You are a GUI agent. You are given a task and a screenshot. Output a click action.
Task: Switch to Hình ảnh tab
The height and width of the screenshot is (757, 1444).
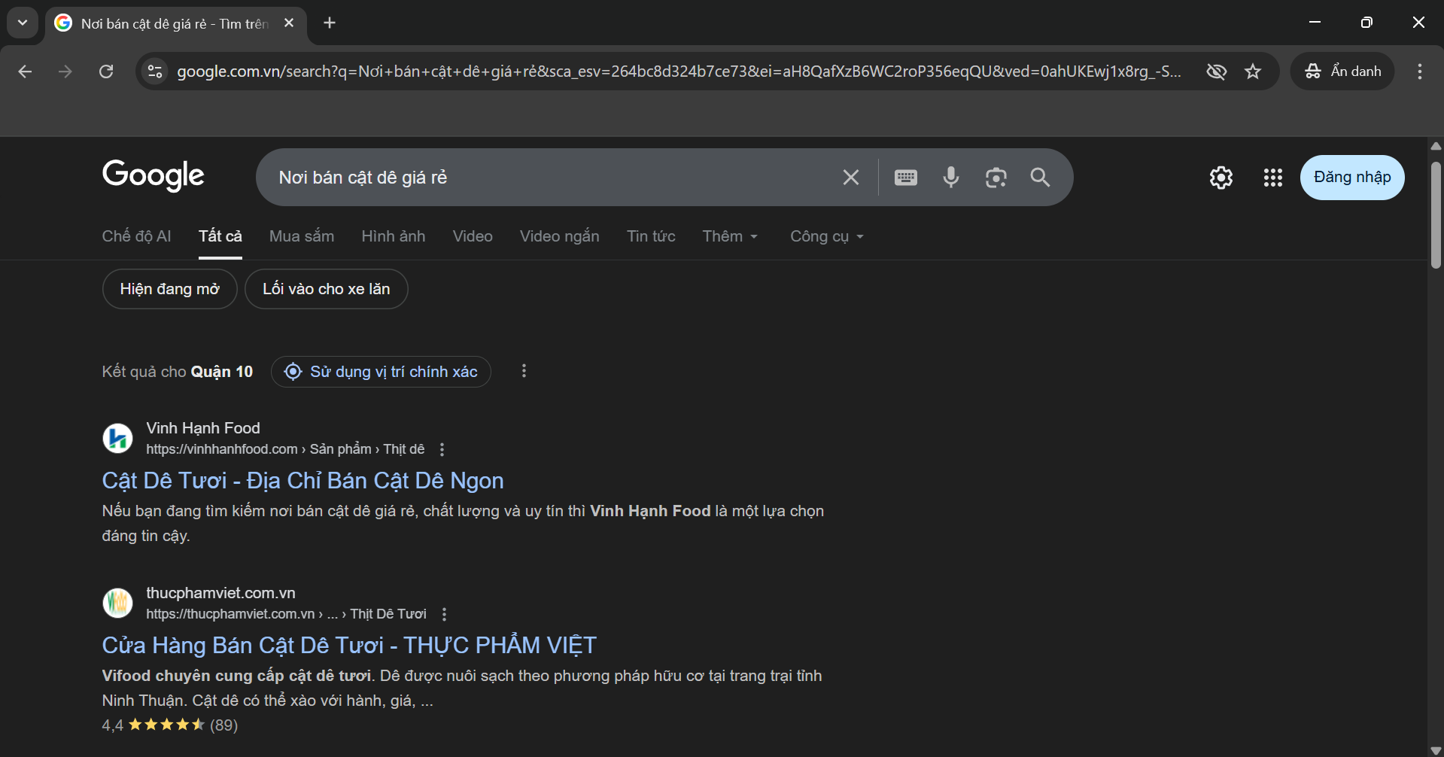click(x=394, y=236)
